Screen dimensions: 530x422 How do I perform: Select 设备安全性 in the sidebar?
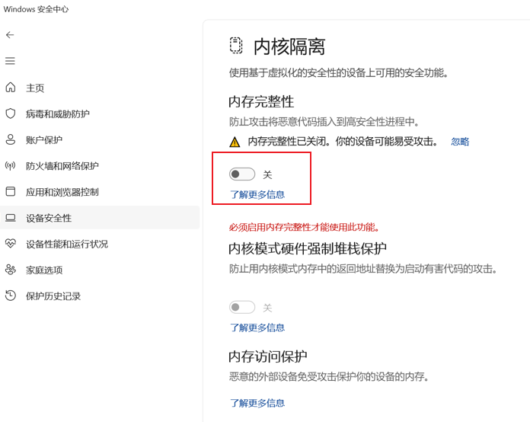pyautogui.click(x=100, y=217)
